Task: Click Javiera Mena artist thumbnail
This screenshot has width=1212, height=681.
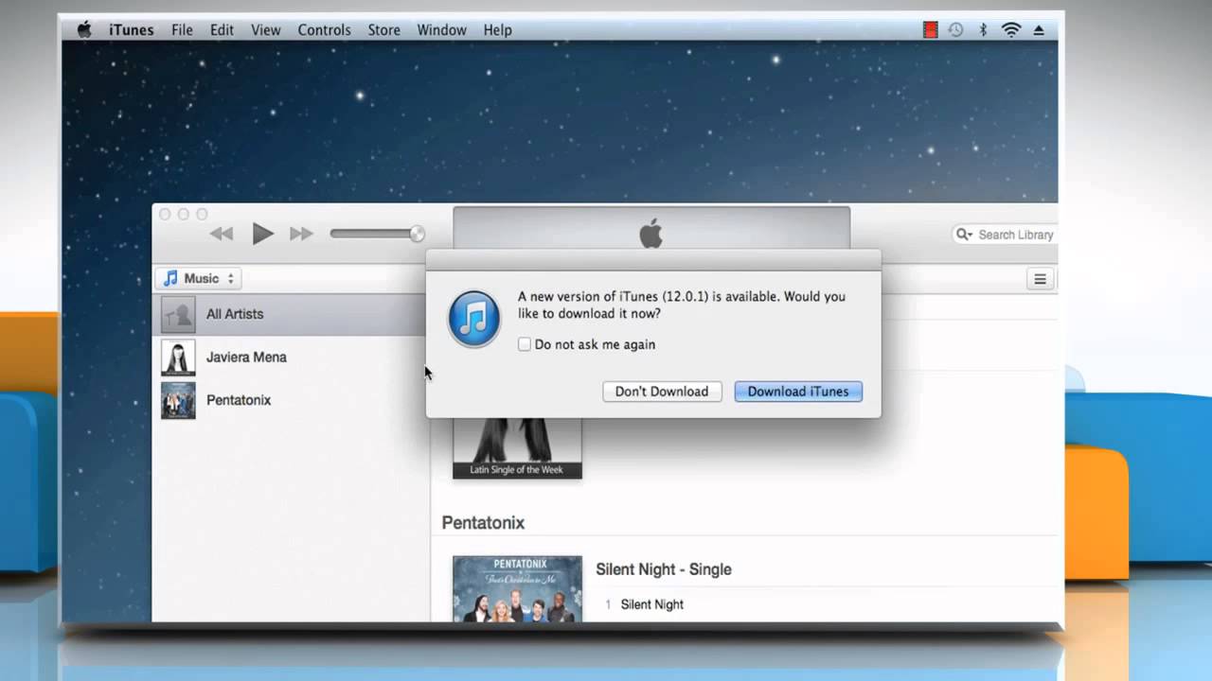Action: 178,358
